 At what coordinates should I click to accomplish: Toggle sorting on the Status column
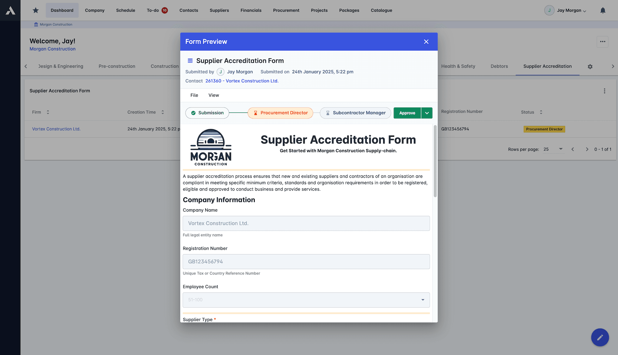click(541, 112)
